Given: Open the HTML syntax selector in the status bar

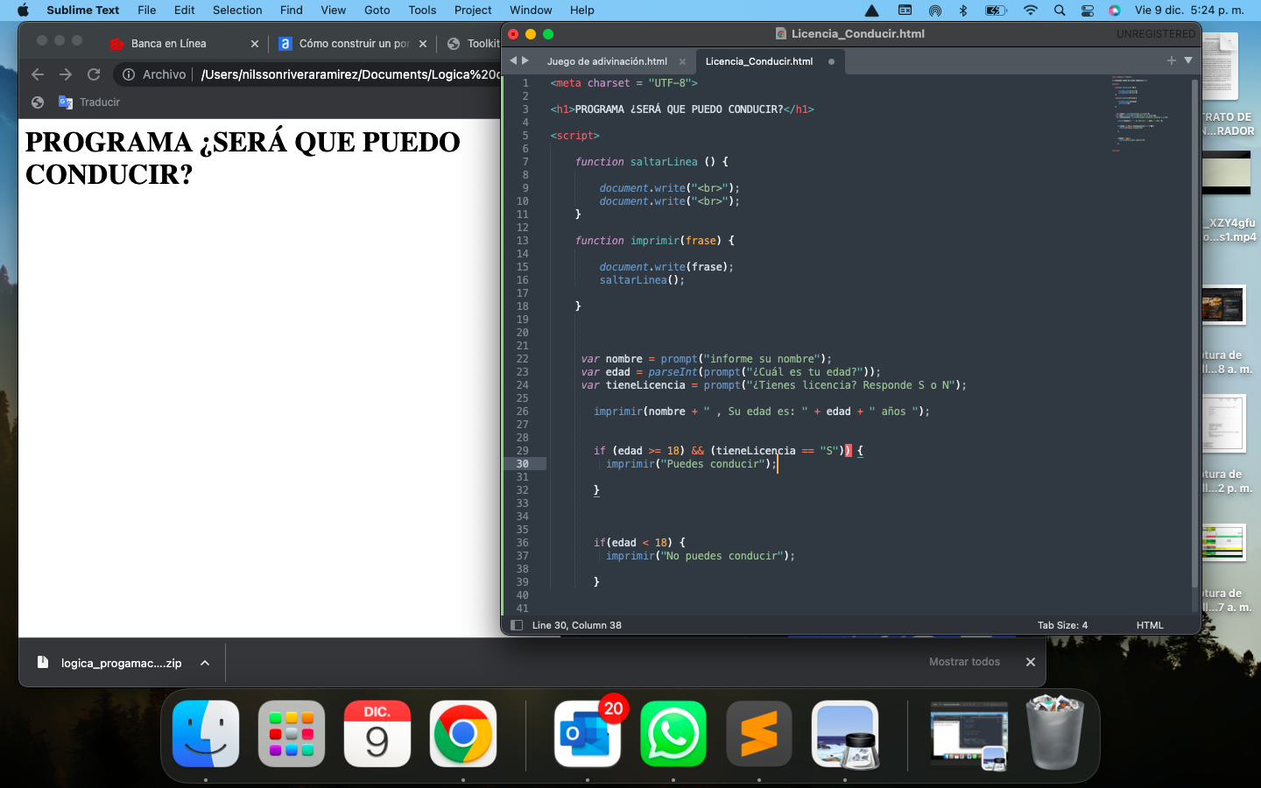Looking at the screenshot, I should [x=1149, y=625].
